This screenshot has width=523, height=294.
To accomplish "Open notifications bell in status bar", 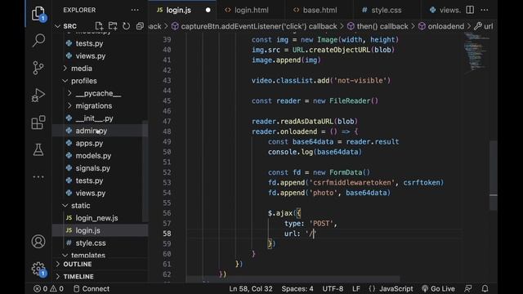I will point(485,288).
